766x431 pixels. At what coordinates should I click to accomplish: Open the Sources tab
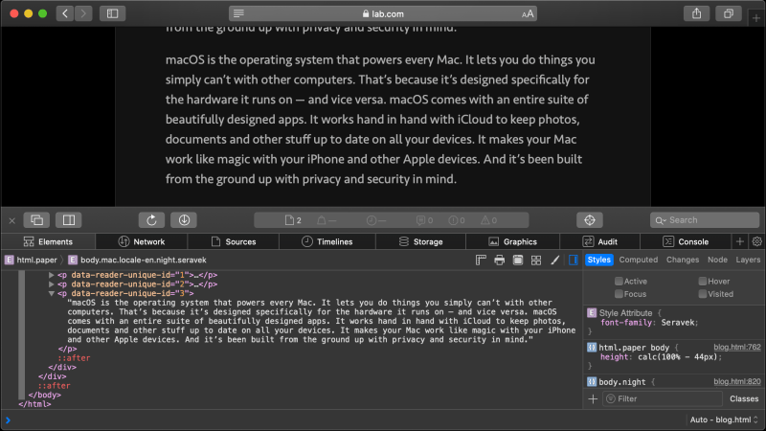(233, 241)
